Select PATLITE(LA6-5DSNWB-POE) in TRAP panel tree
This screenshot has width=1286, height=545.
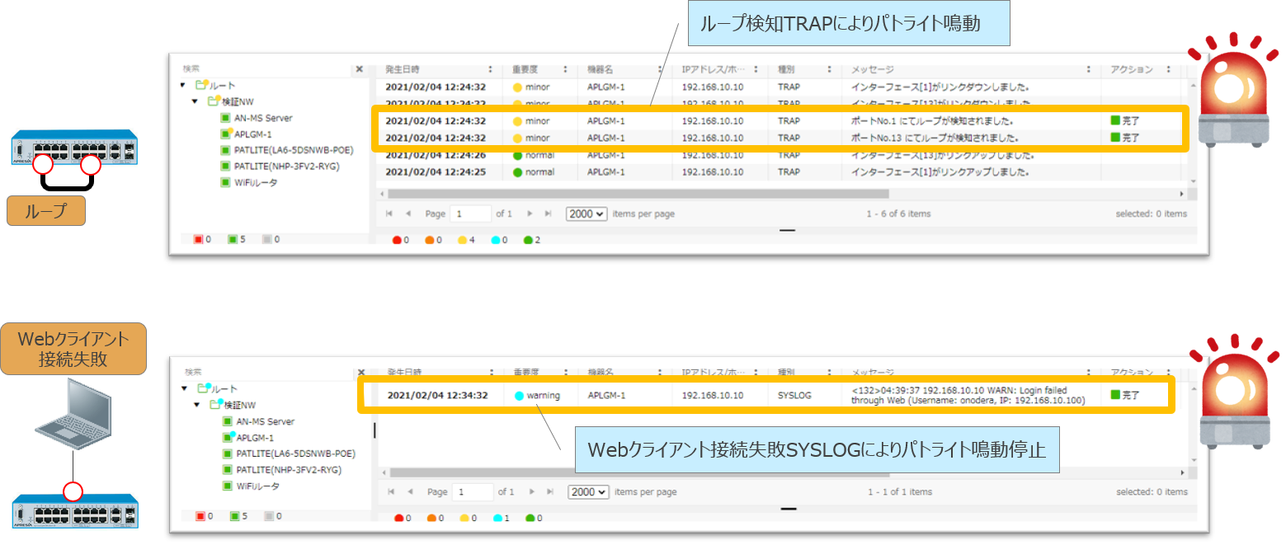287,150
